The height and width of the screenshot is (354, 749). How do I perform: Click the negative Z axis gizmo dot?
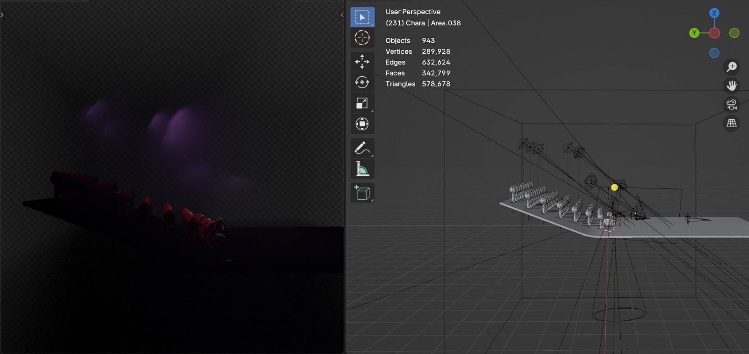(x=714, y=53)
